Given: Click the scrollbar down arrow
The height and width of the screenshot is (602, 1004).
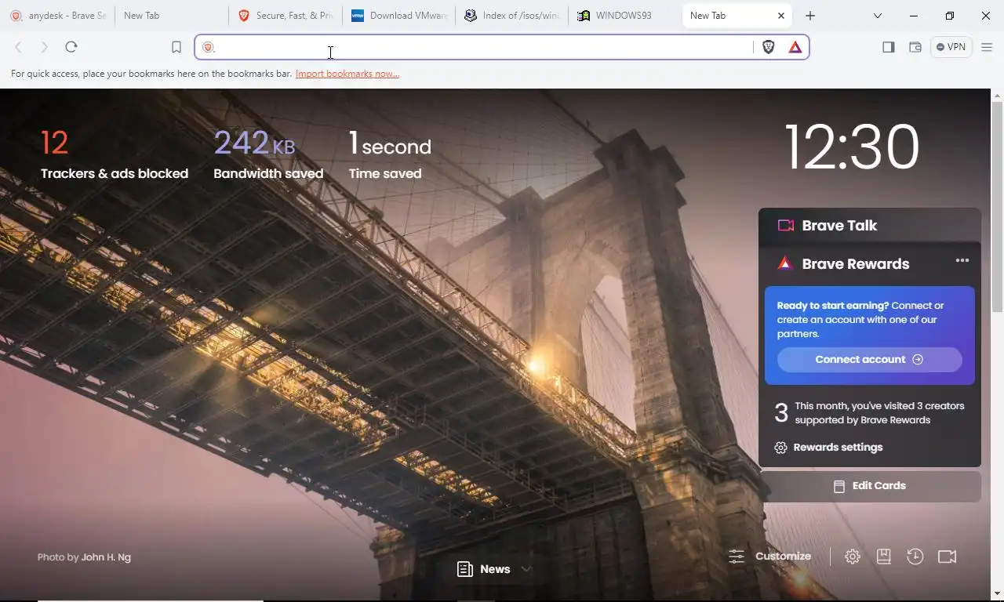Looking at the screenshot, I should (x=997, y=593).
